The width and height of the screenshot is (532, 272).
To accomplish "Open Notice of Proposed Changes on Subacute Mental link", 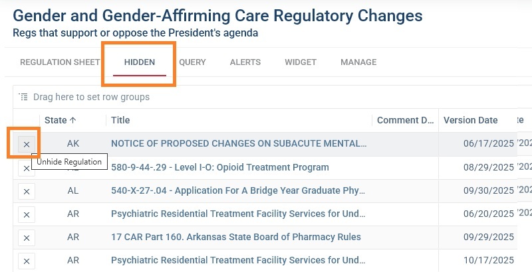I will coord(239,143).
